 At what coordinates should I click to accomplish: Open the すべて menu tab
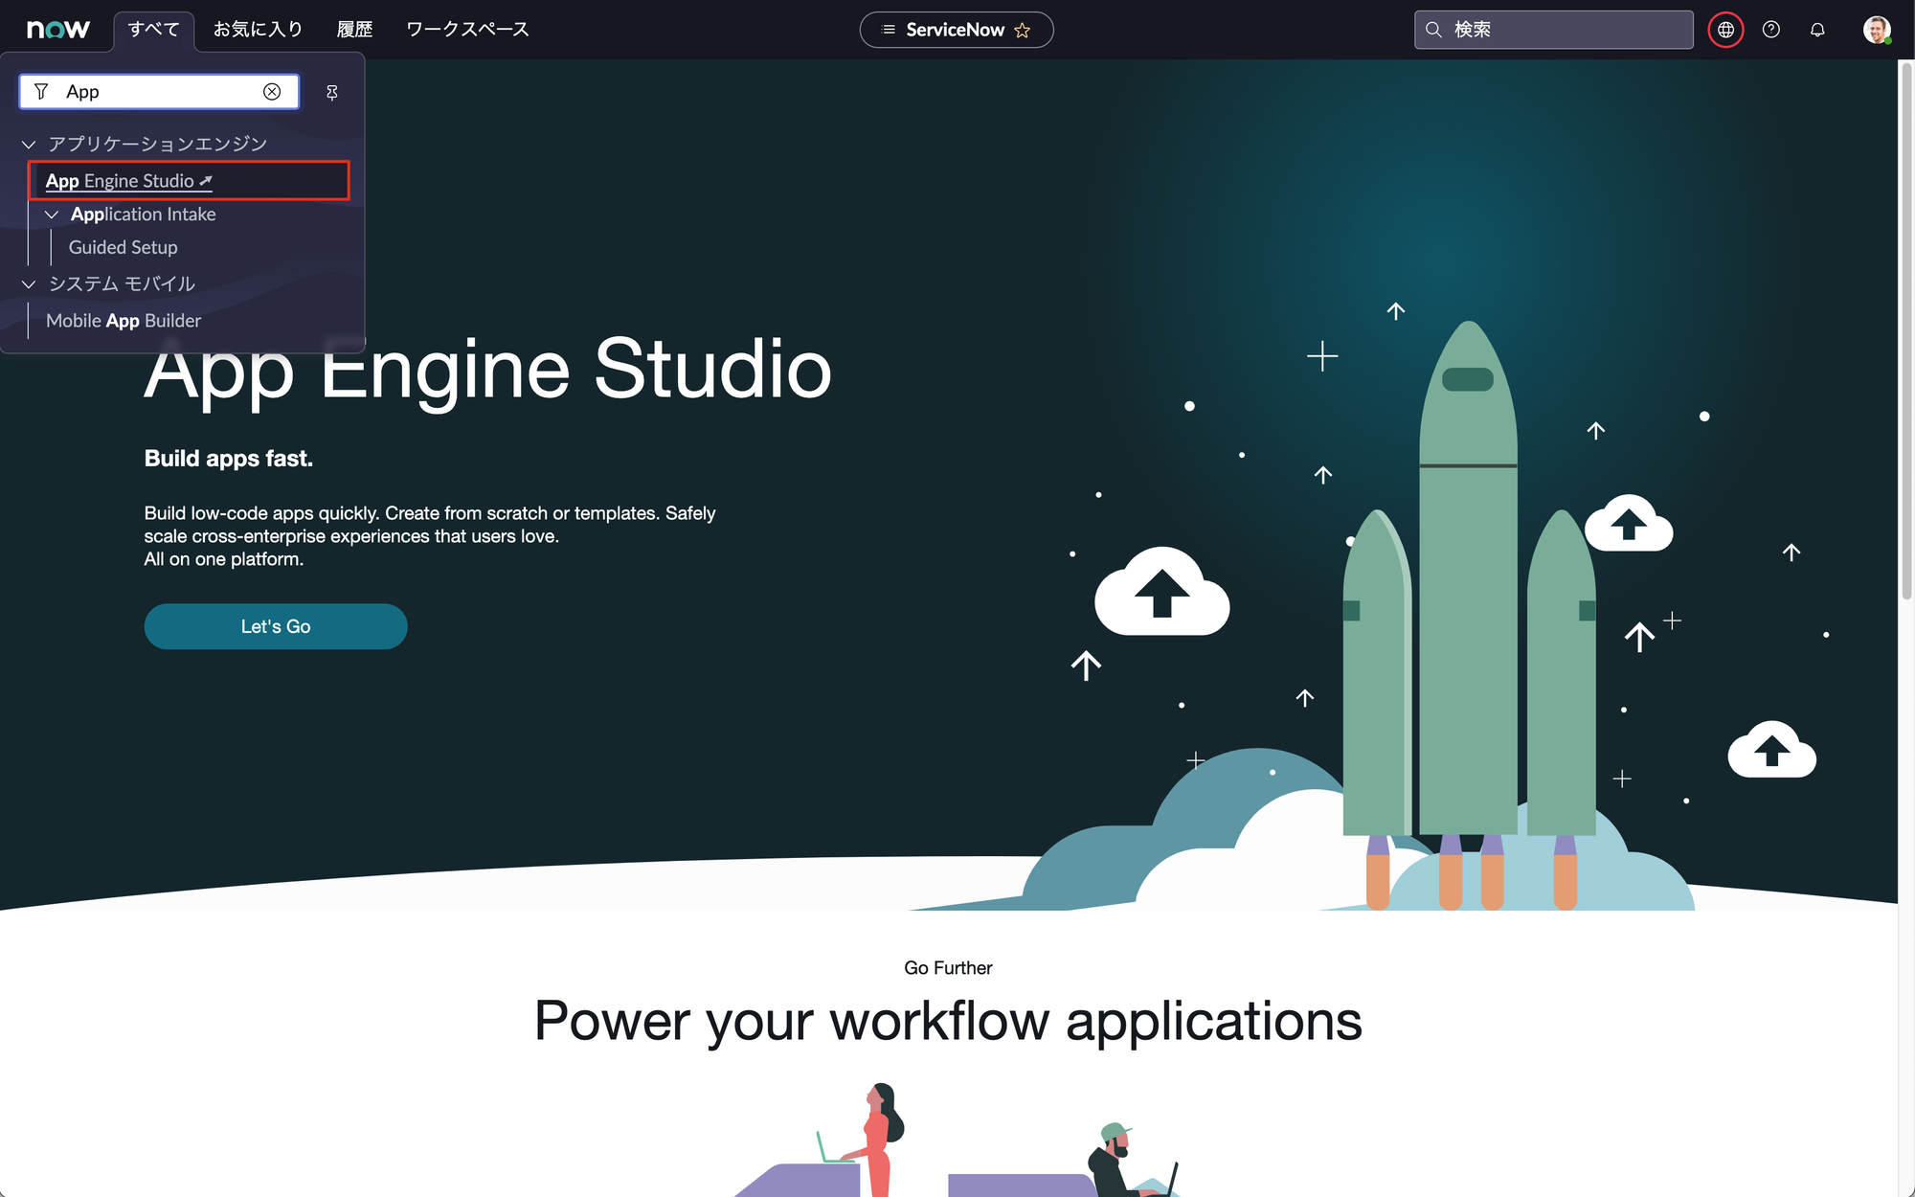(x=153, y=30)
